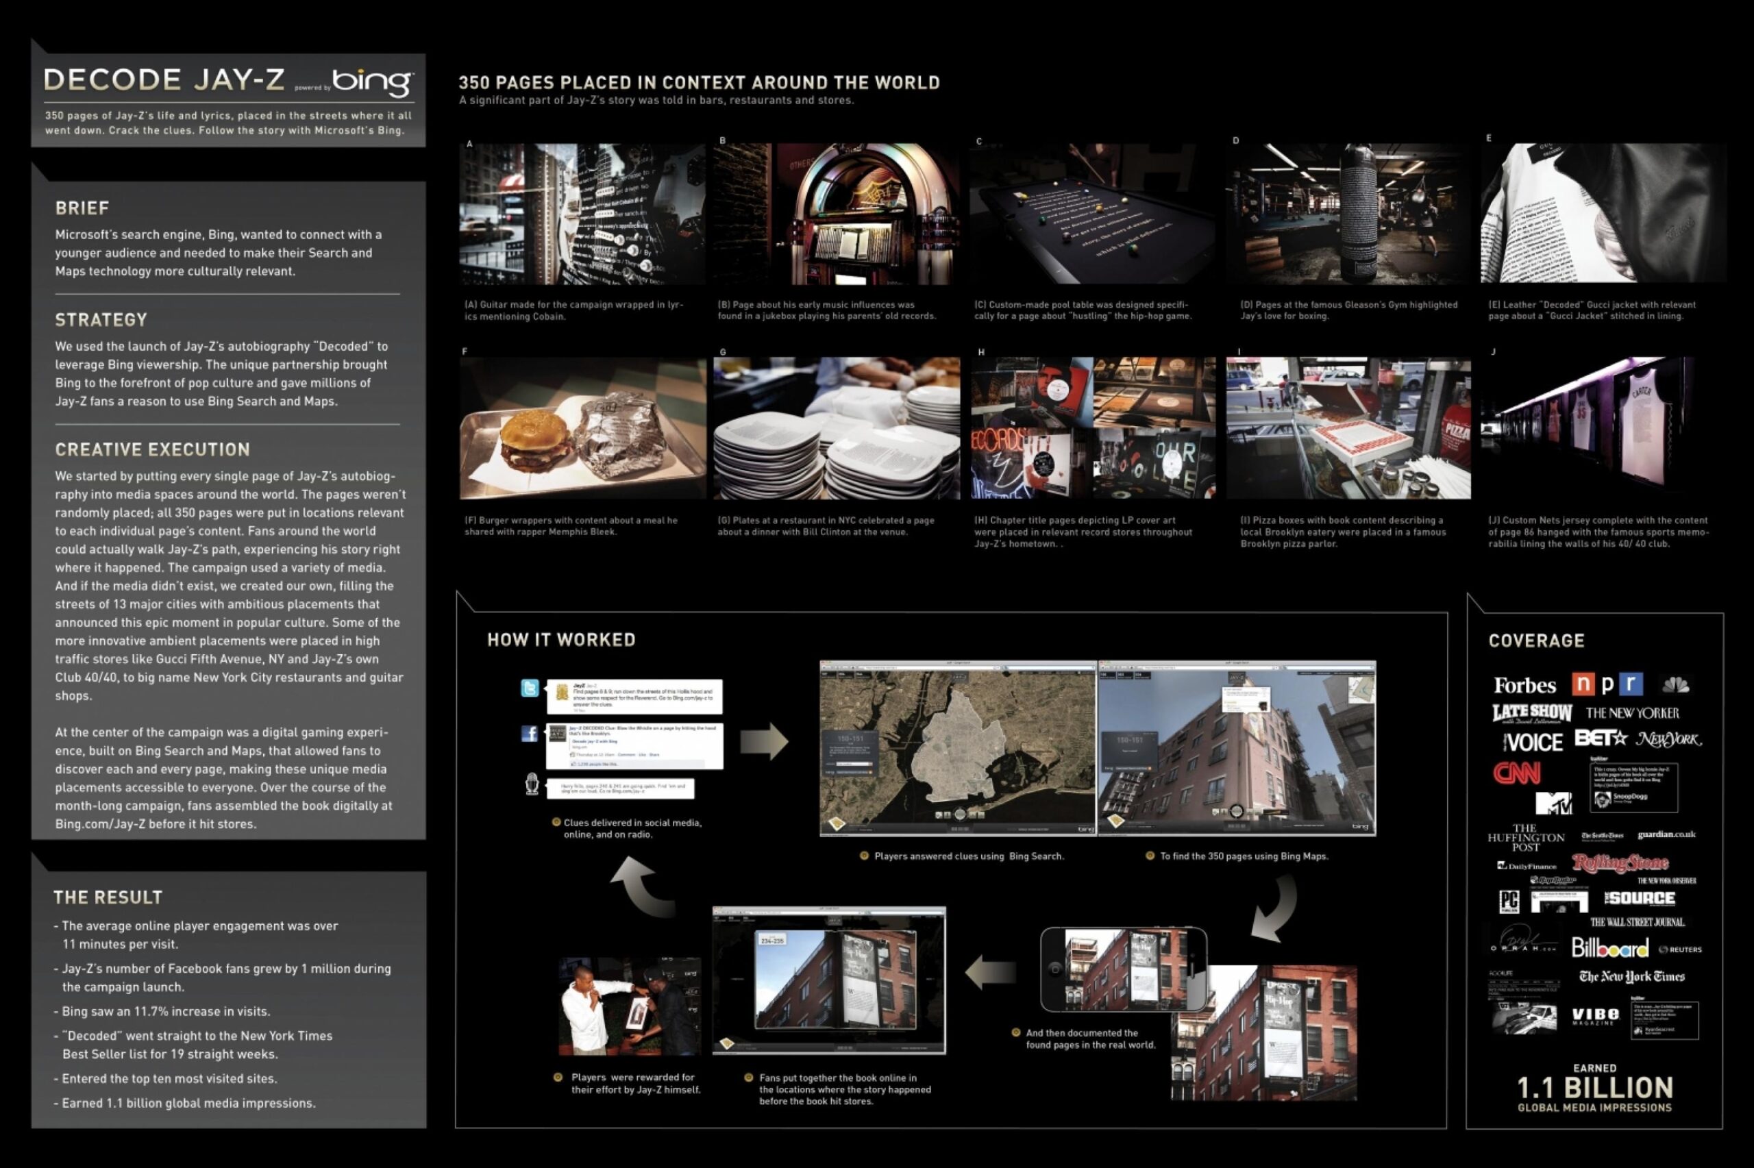Click the New York magazine logo
This screenshot has height=1168, width=1754.
pos(1669,740)
